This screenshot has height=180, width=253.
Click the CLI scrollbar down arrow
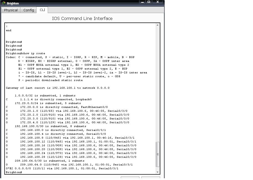click(158, 172)
